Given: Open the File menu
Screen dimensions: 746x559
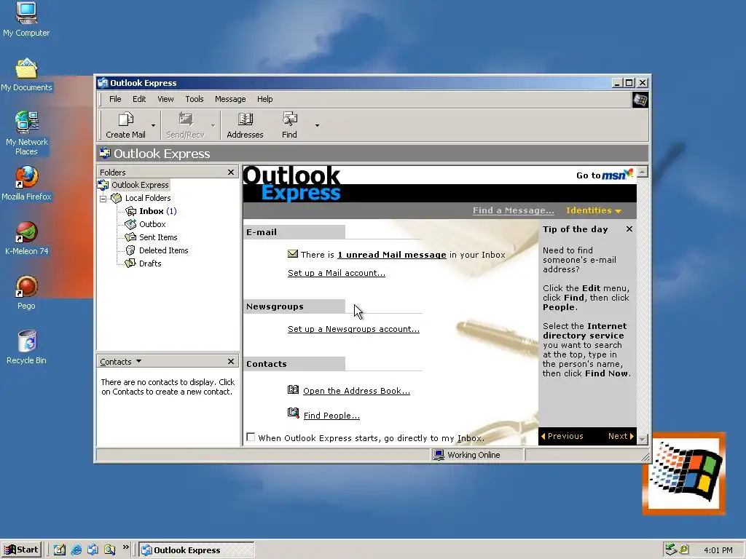Looking at the screenshot, I should (x=115, y=99).
